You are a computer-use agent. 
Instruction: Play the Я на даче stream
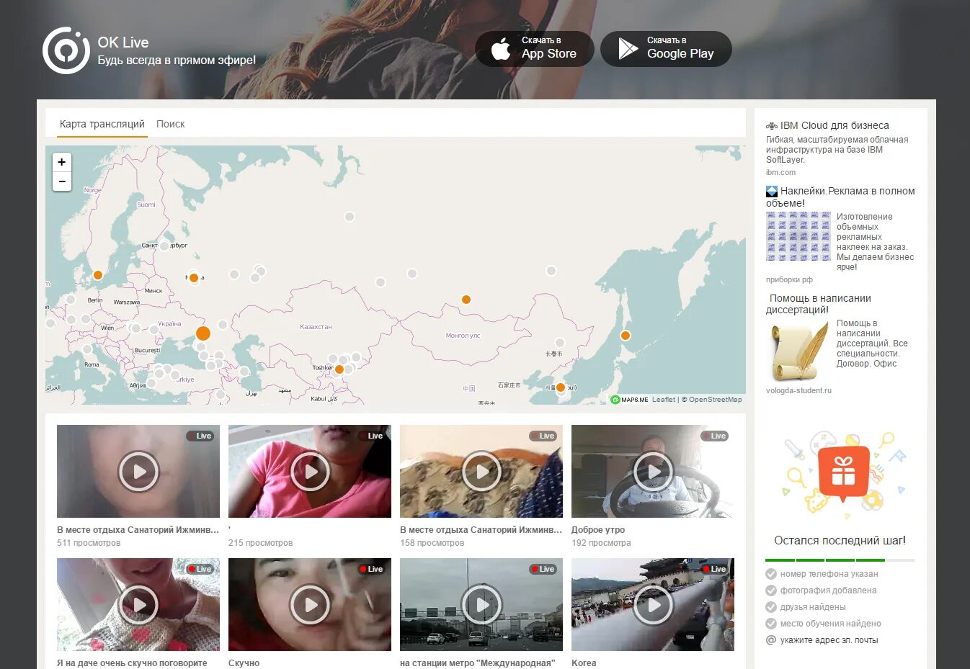click(x=138, y=604)
